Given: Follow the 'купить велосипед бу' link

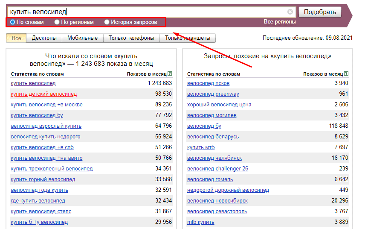Looking at the screenshot, I should tap(37, 115).
